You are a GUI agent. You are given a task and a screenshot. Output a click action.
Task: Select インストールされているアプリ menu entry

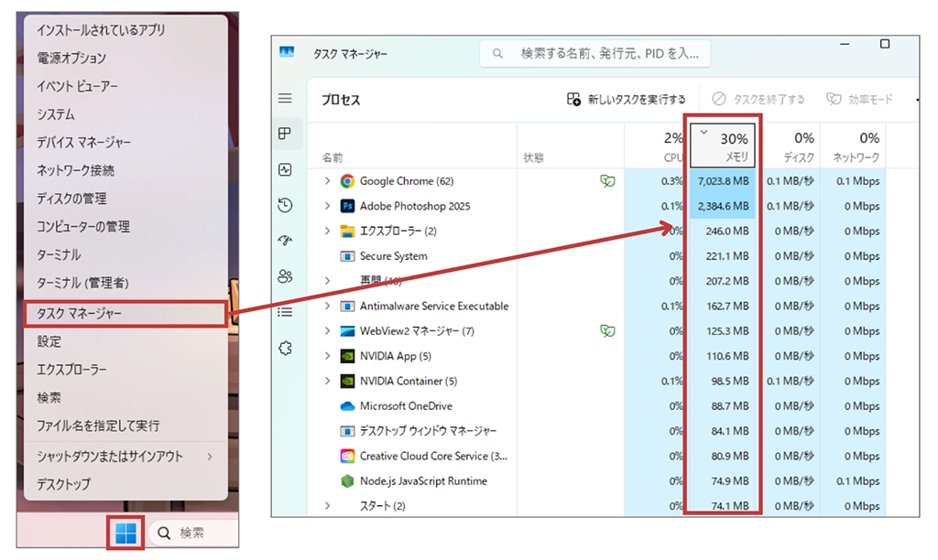pos(125,30)
